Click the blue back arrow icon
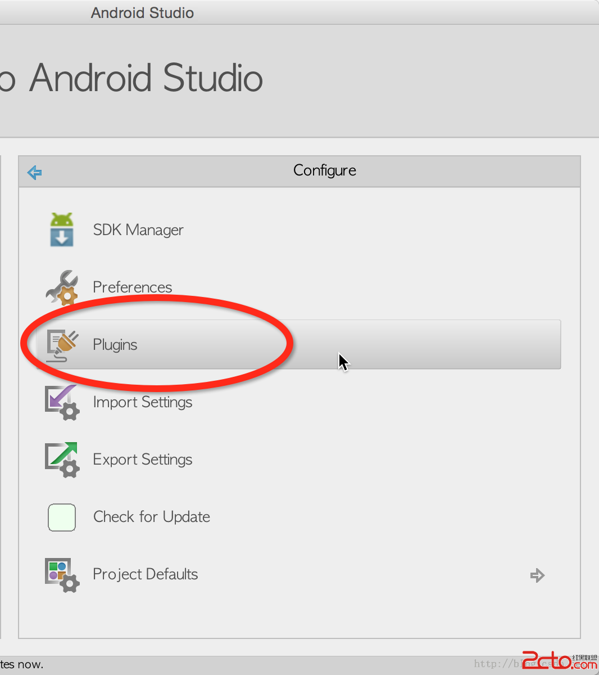 [x=35, y=172]
